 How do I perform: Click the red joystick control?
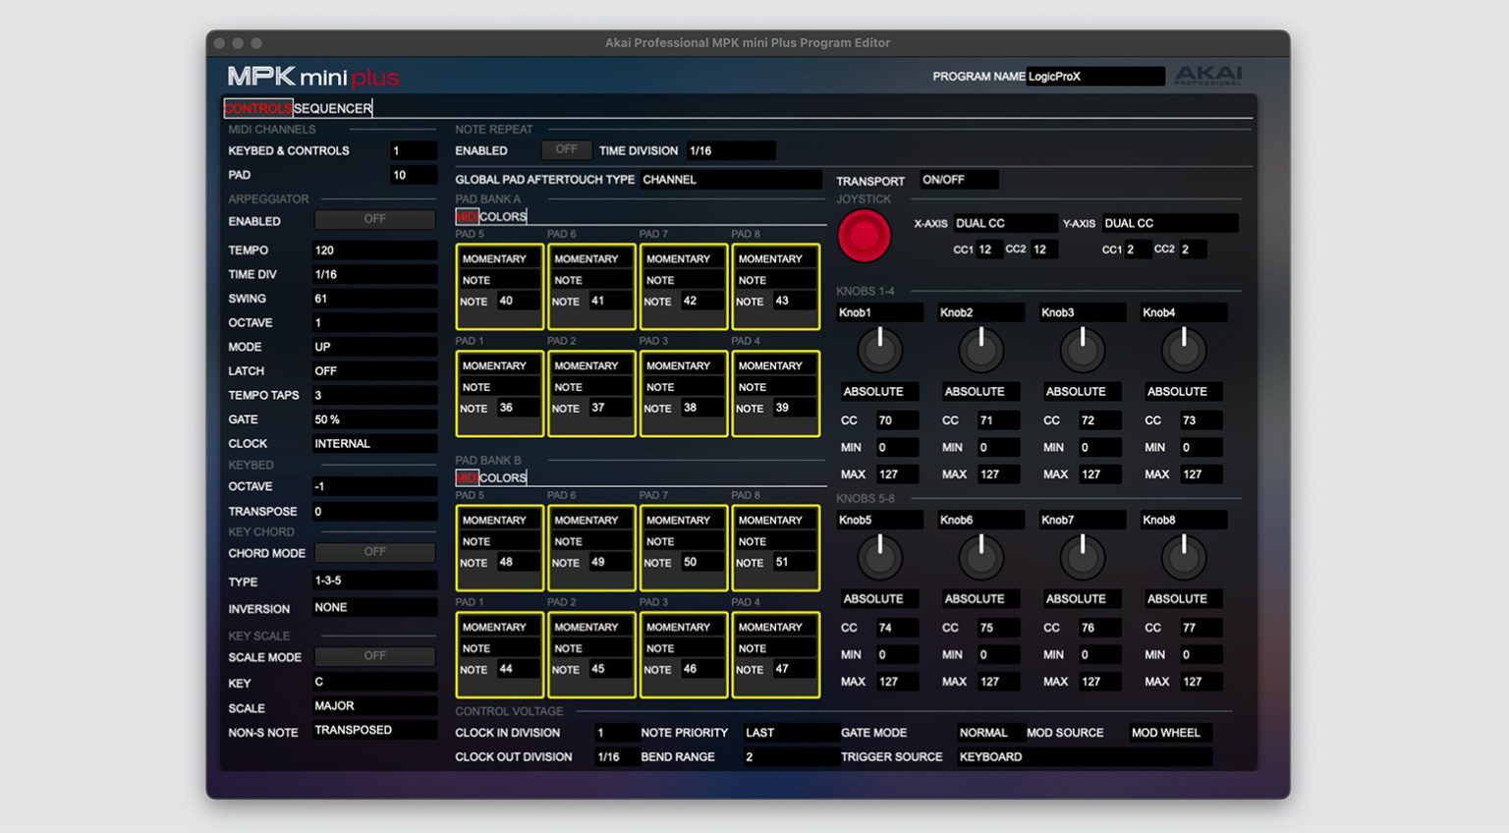864,236
